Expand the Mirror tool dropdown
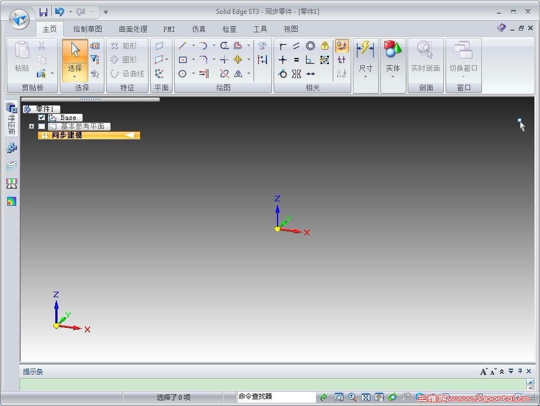540x406 pixels. point(249,73)
